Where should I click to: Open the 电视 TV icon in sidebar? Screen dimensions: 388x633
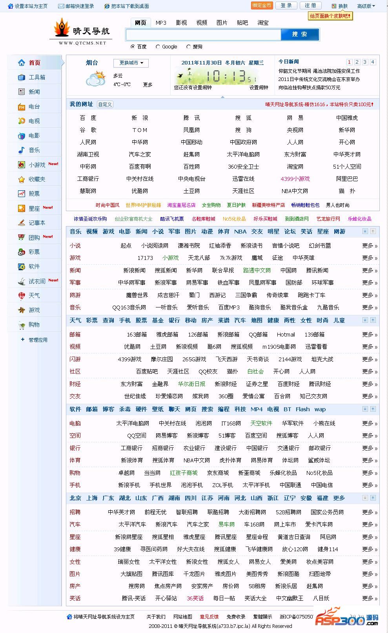22,121
